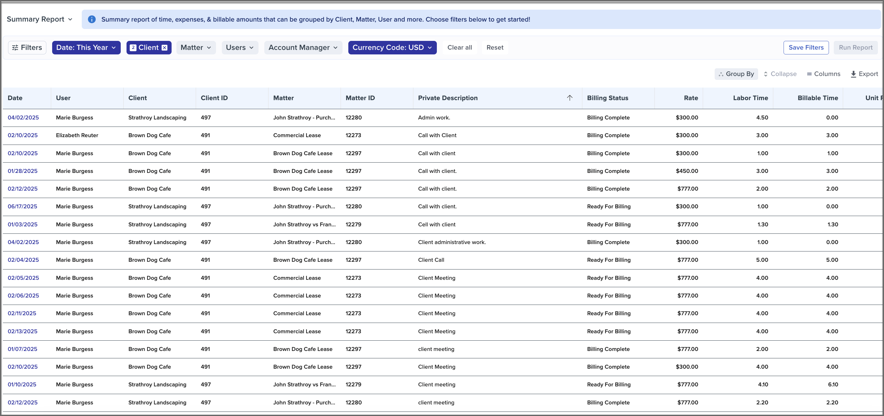Toggle Collapse on the report grouping
The height and width of the screenshot is (416, 884).
tap(784, 74)
